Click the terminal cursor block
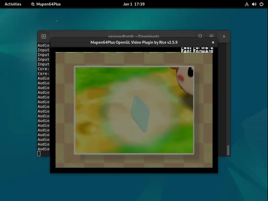The image size is (268, 201). [x=39, y=154]
